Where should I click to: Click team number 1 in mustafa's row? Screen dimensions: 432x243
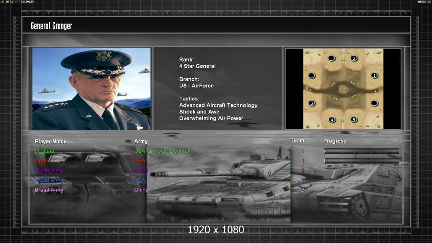tap(303, 151)
